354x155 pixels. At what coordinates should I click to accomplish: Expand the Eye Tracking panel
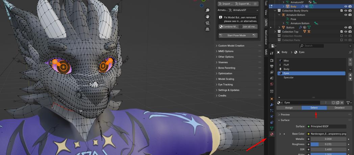[225, 85]
